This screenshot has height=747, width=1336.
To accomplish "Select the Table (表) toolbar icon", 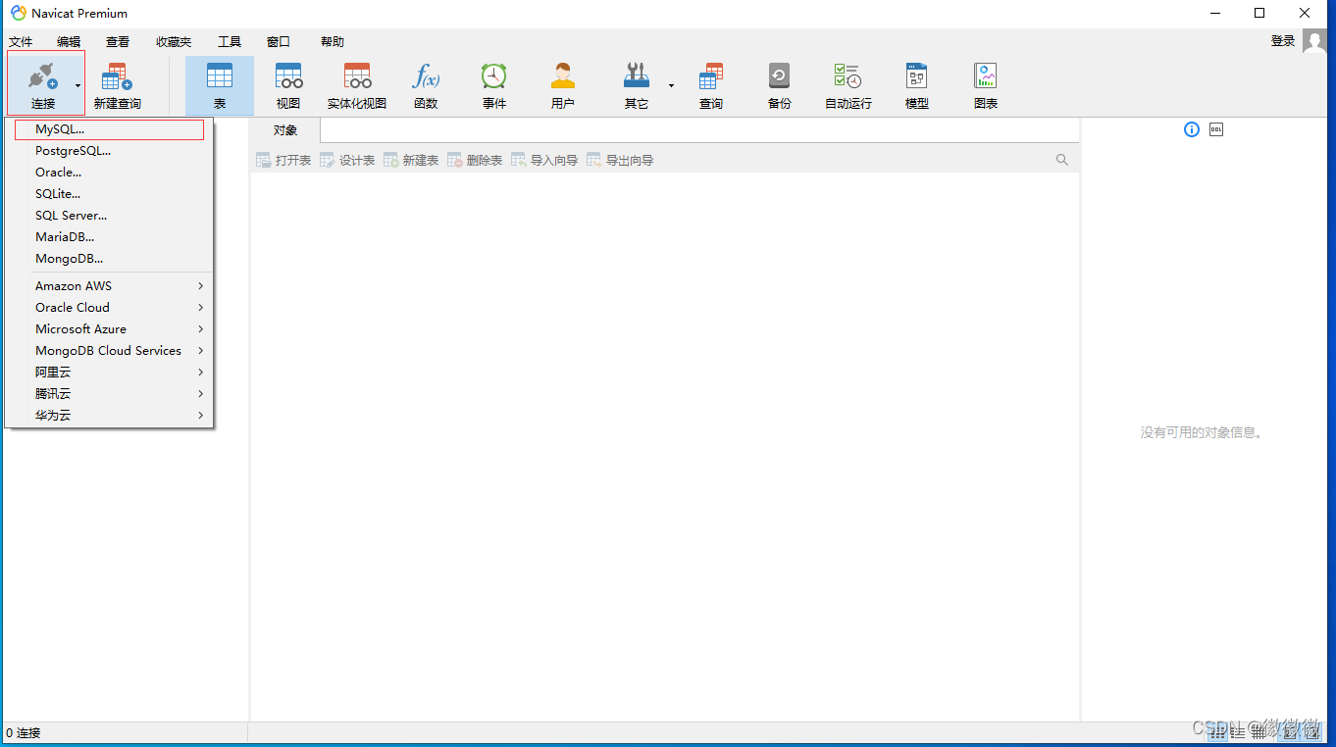I will (x=220, y=75).
